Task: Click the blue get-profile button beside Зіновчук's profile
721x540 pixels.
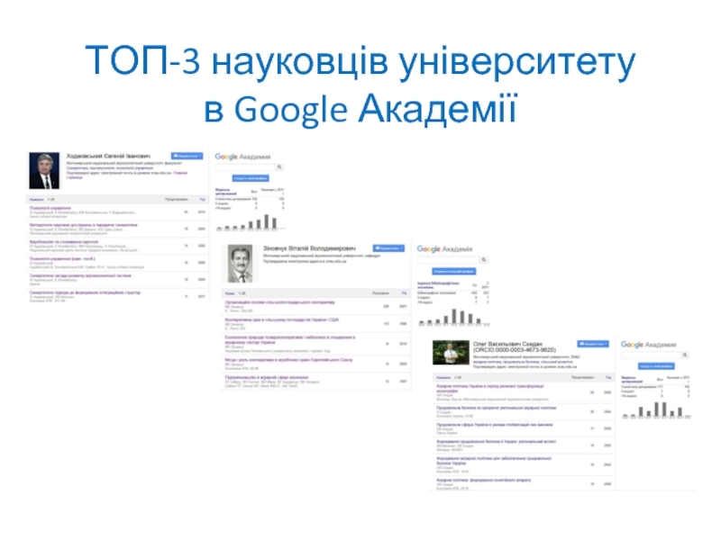Action: pos(454,272)
